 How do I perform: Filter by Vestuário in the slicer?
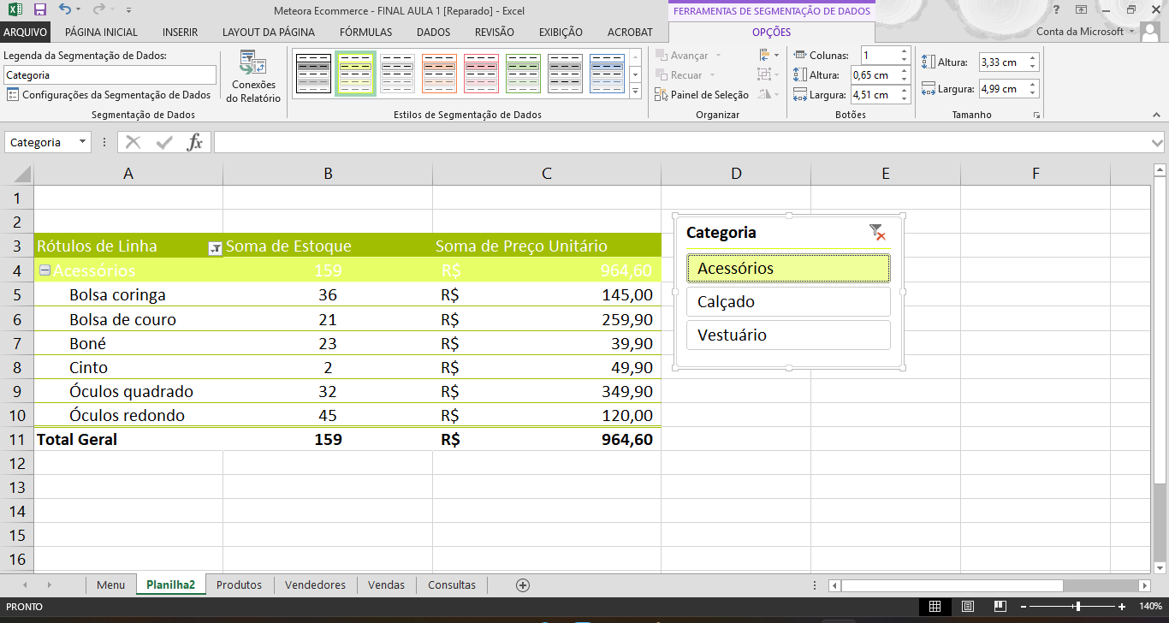(x=788, y=335)
